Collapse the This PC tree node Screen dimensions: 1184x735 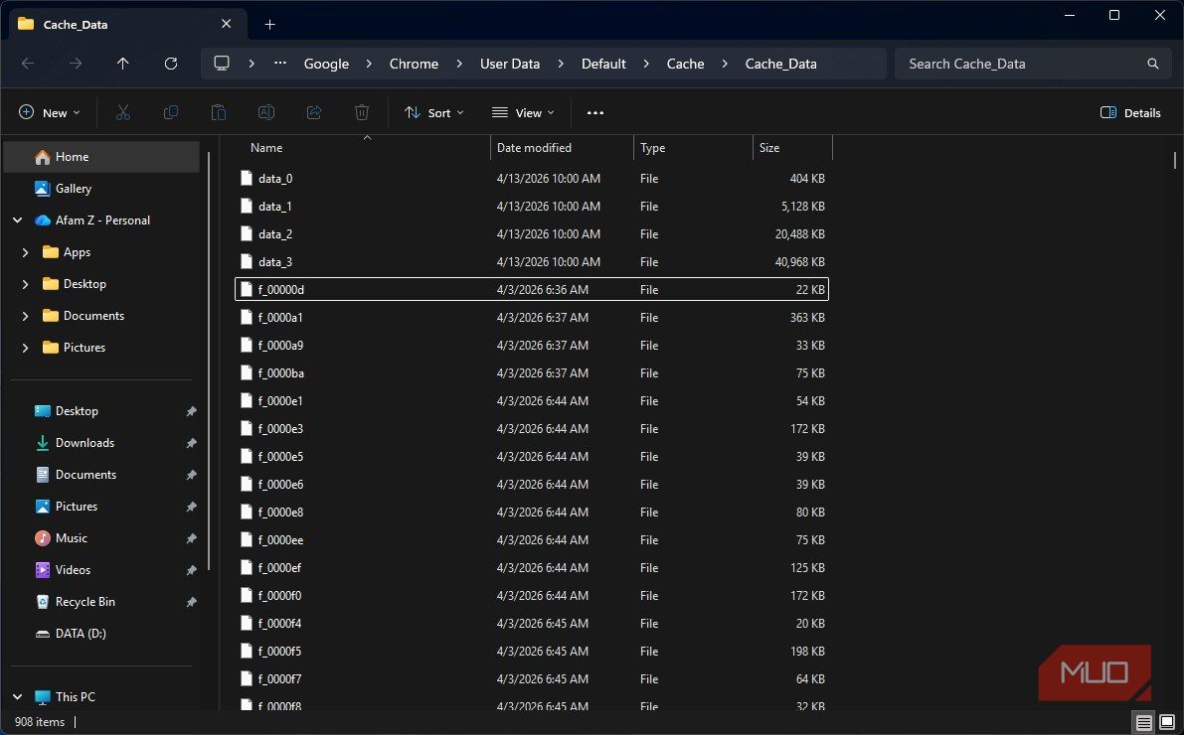click(x=17, y=696)
